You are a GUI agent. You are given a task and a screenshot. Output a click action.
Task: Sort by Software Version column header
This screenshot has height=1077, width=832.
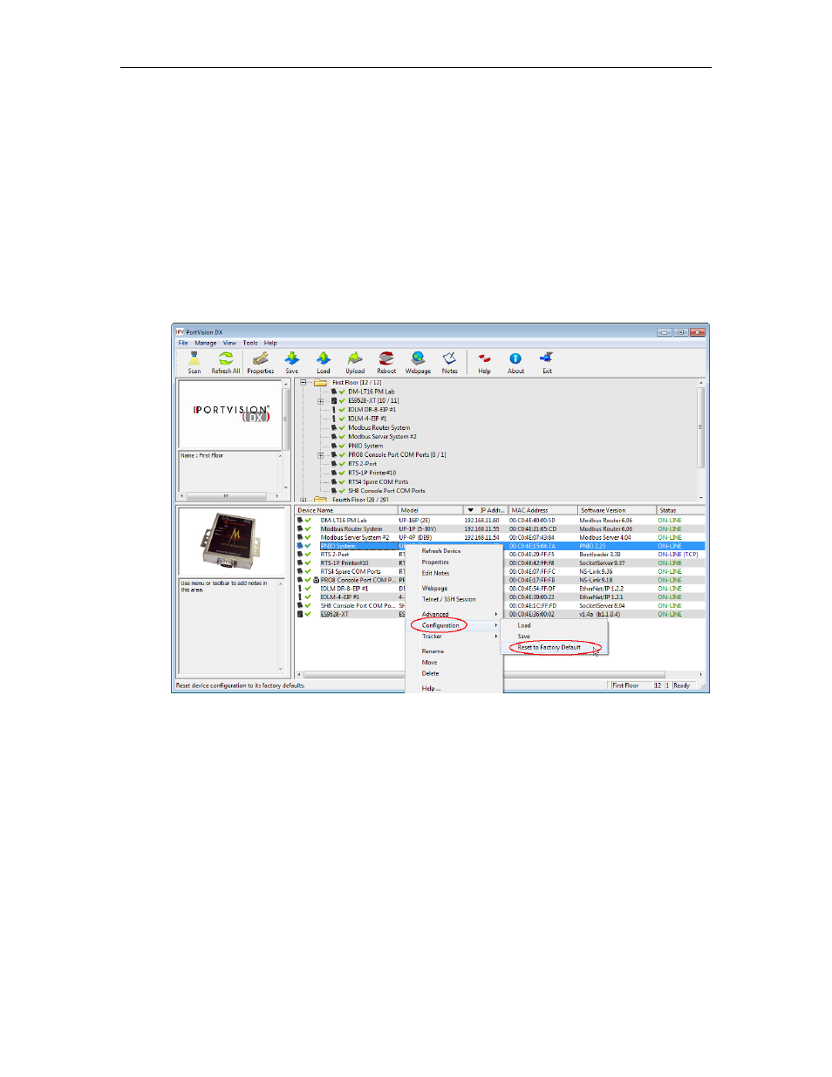tap(617, 510)
